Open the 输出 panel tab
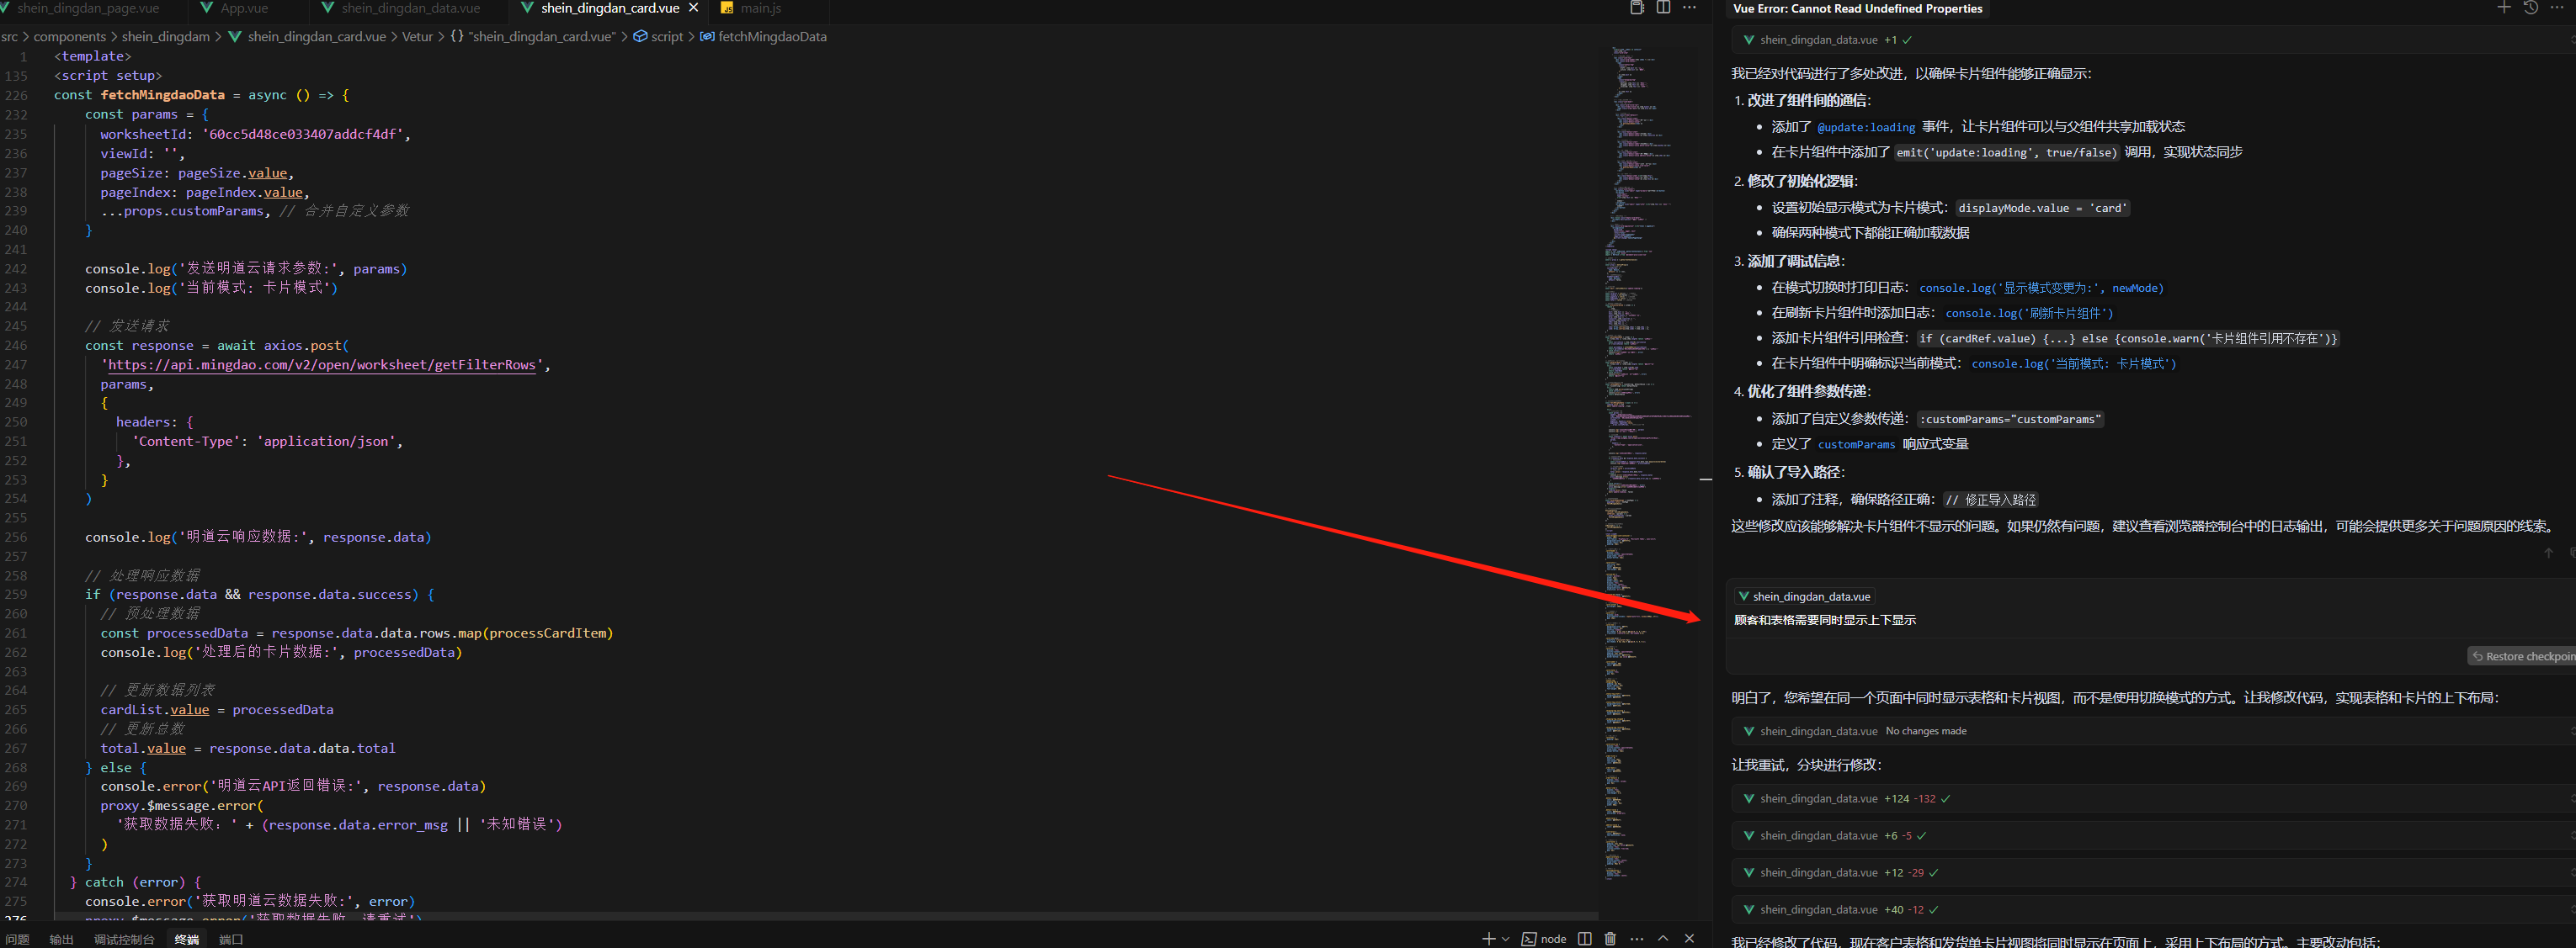Viewport: 2576px width, 948px height. [x=62, y=939]
